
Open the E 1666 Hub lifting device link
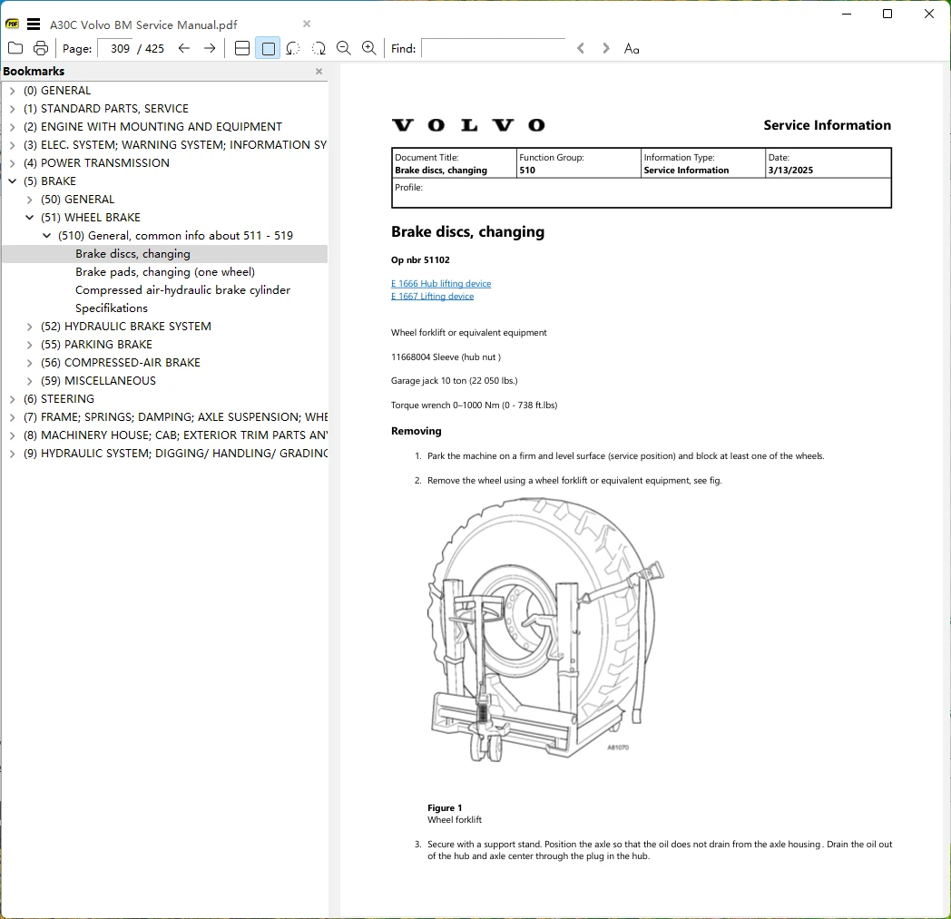(x=441, y=283)
